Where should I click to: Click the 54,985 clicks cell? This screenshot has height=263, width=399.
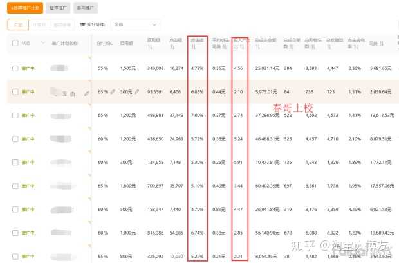[176, 233]
